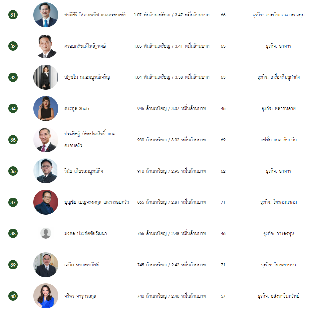Select the 945 million net worth text
The height and width of the screenshot is (316, 313).
tap(171, 108)
